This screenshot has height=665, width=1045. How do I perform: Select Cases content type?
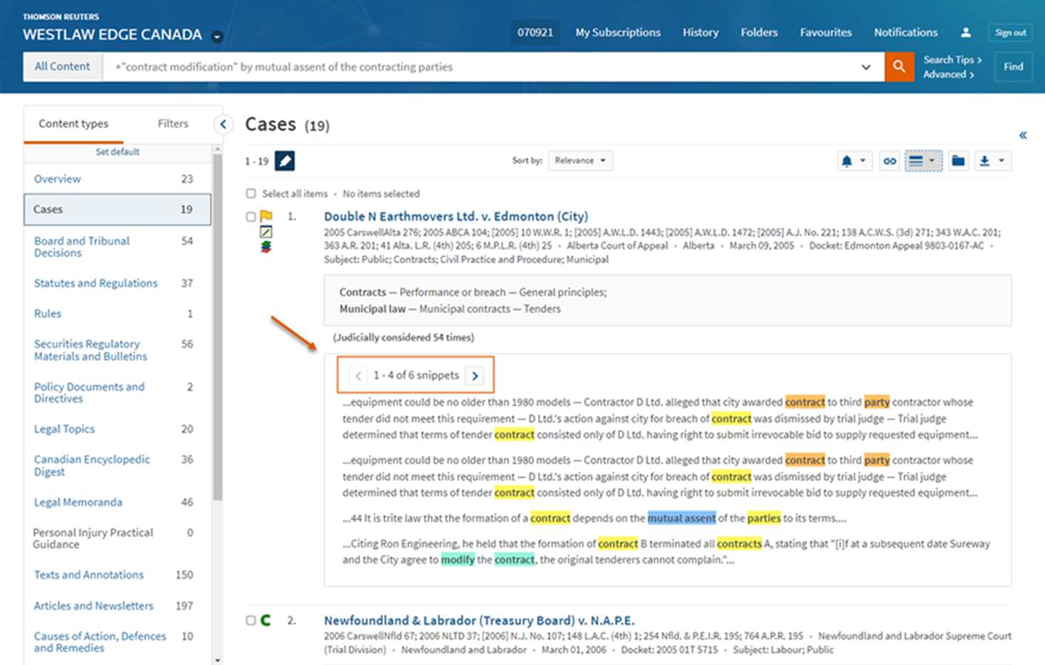coord(117,209)
